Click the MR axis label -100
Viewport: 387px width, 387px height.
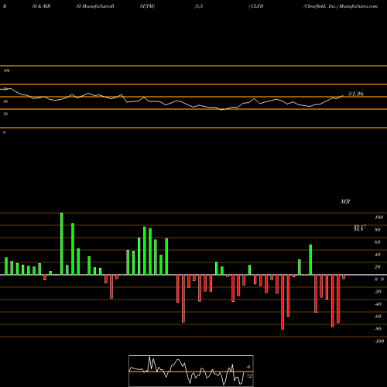pyautogui.click(x=379, y=341)
